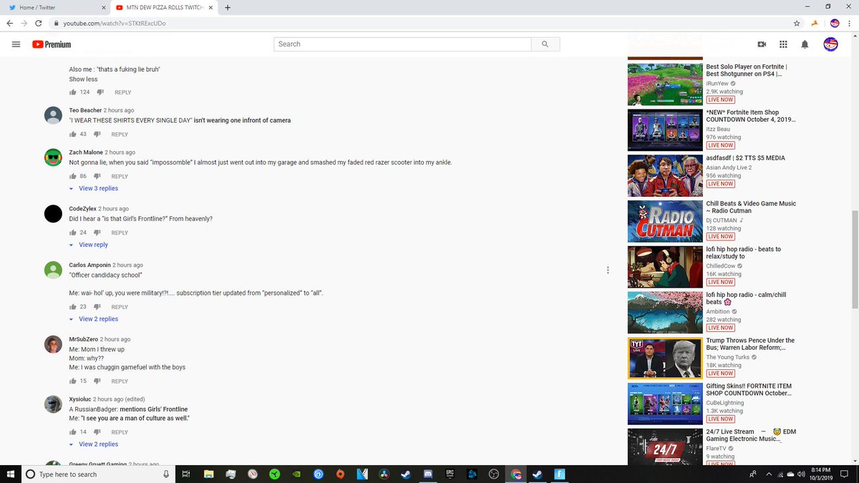Viewport: 859px width, 483px height.
Task: Open the Chrome three-dot menu
Action: click(x=850, y=23)
